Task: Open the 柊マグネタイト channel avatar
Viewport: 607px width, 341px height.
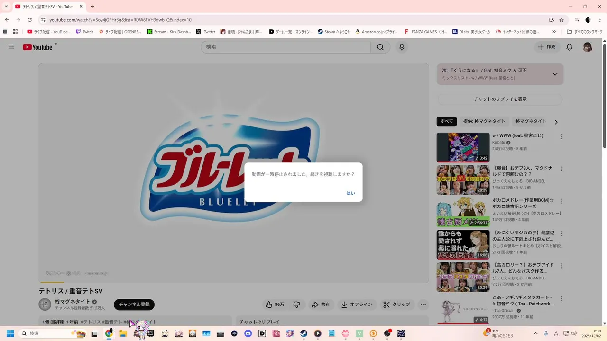Action: (45, 305)
